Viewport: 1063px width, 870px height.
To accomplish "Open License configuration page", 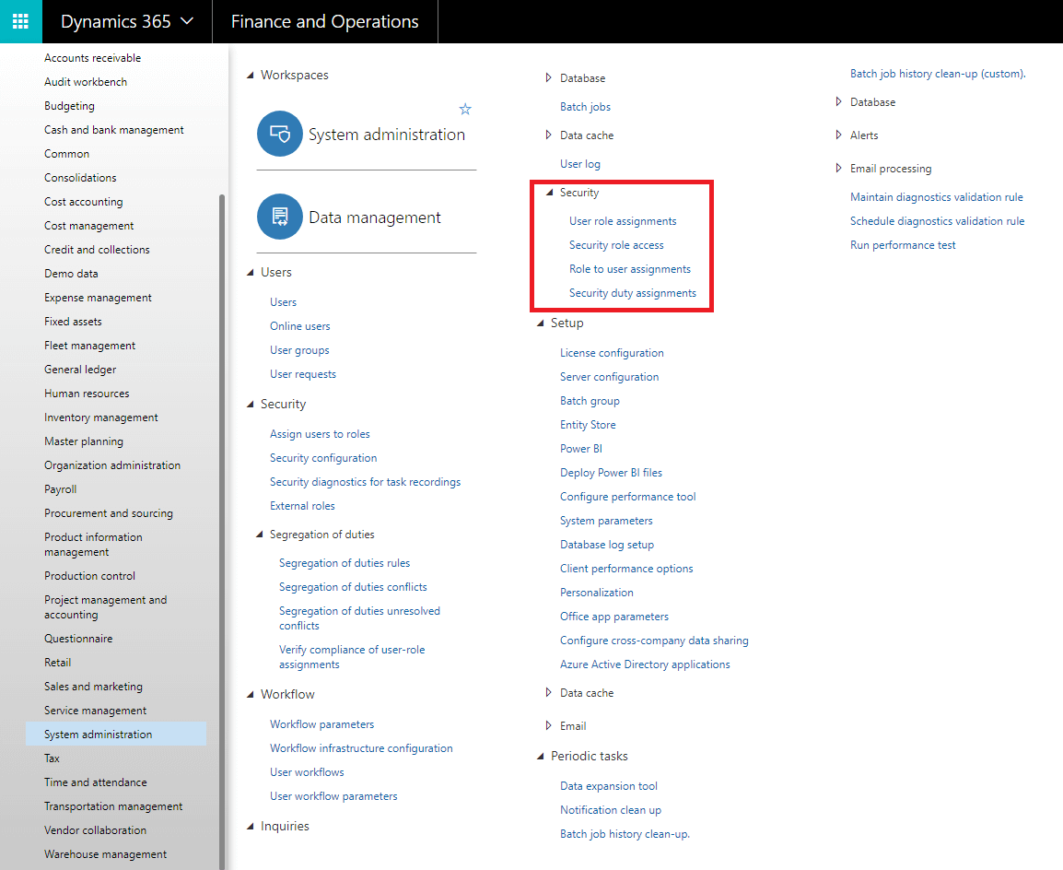I will 613,353.
